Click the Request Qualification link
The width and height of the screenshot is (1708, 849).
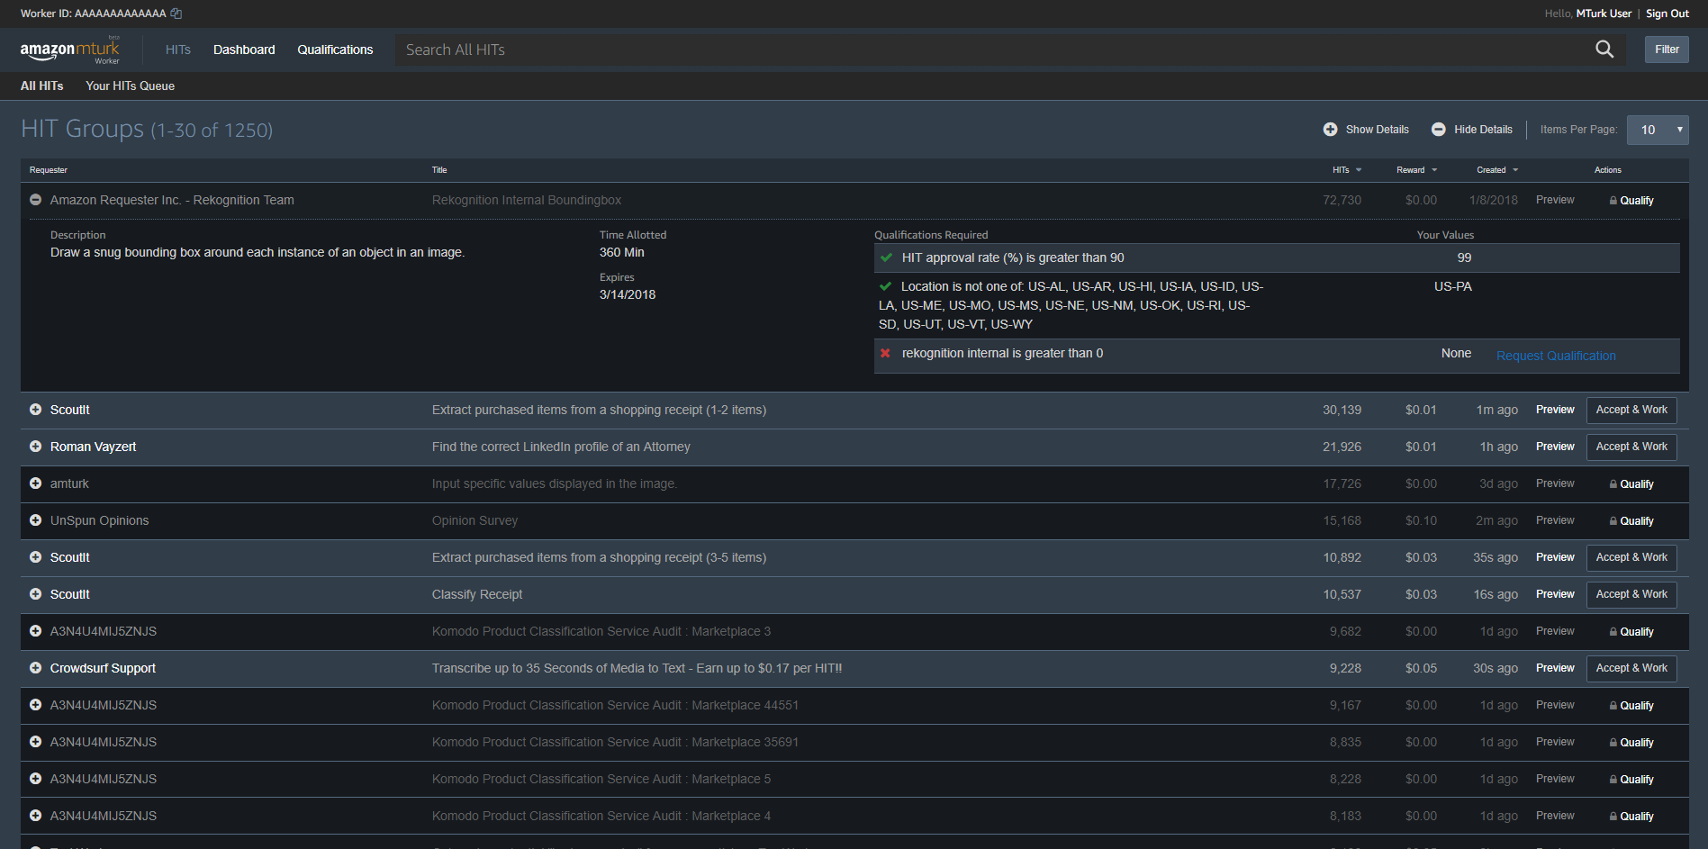pos(1555,355)
